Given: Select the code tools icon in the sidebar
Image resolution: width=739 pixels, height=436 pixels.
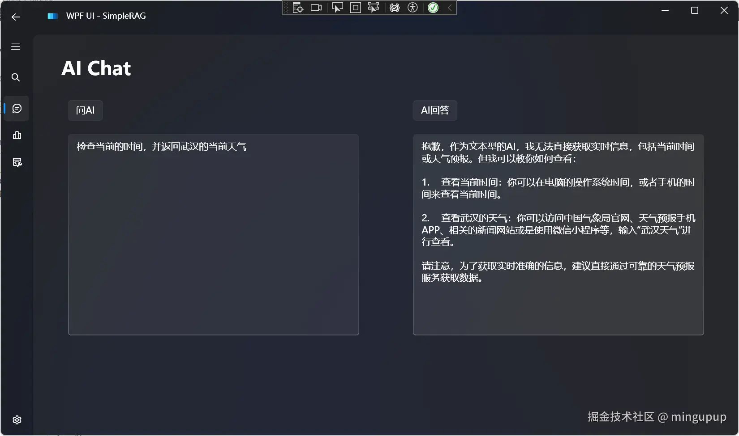Looking at the screenshot, I should (17, 162).
